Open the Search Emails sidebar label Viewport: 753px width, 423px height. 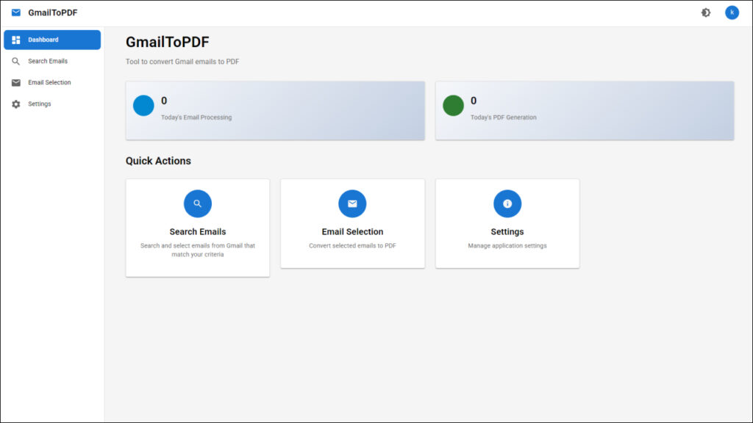pos(48,62)
